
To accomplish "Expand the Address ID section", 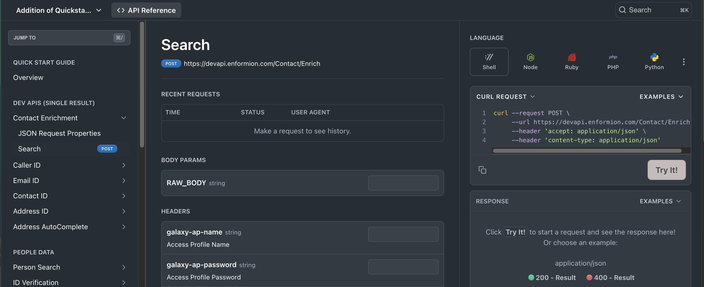I will pyautogui.click(x=124, y=211).
